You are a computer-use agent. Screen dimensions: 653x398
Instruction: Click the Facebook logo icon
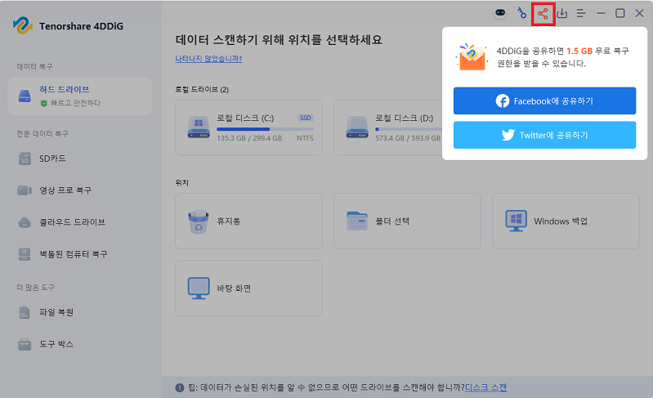(503, 101)
